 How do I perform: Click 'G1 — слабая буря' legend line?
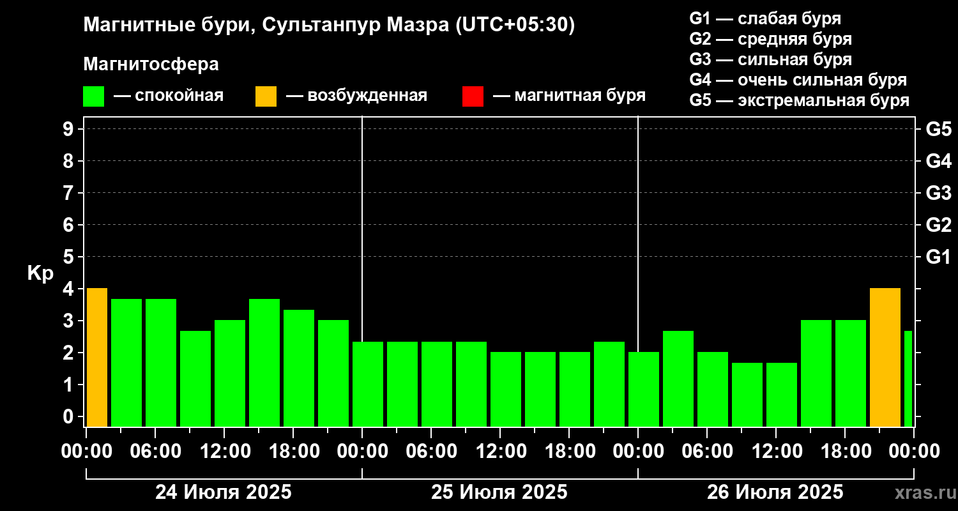(x=765, y=19)
